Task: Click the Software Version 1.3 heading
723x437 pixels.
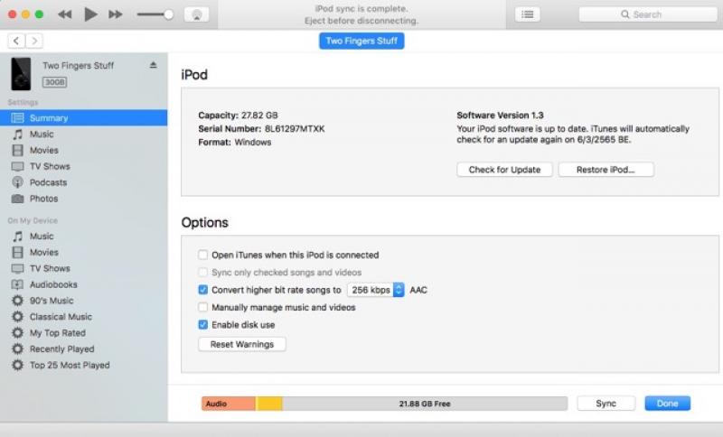Action: [500, 116]
